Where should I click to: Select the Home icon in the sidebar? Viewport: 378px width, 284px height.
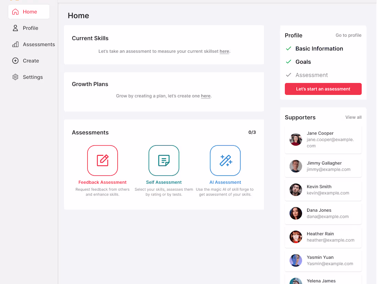(x=15, y=11)
